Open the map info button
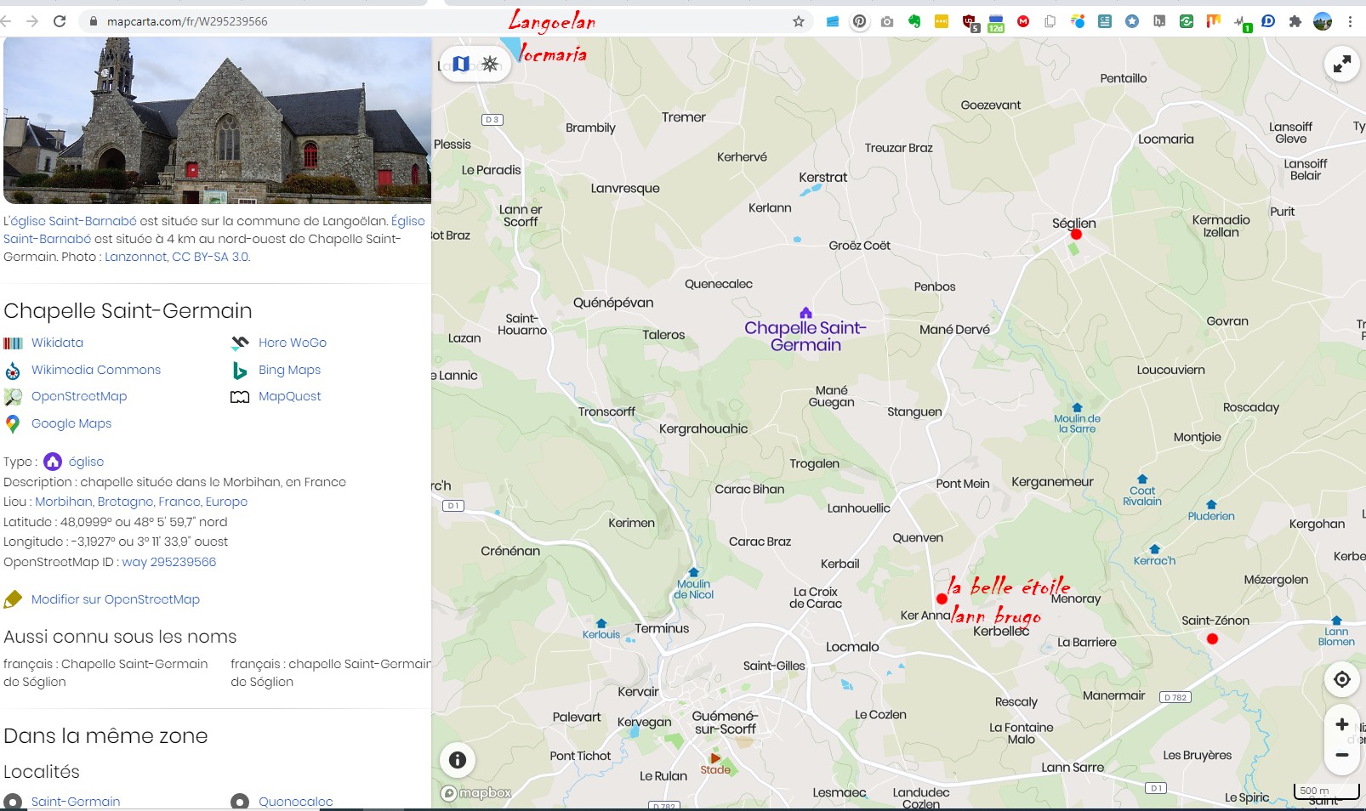Image resolution: width=1366 pixels, height=811 pixels. coord(458,760)
